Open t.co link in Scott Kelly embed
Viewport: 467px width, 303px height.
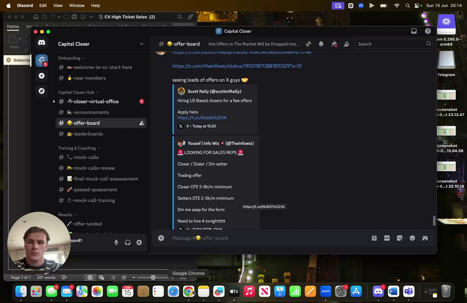[x=202, y=118]
